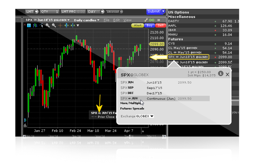Select CYS row under Futures
The width and height of the screenshot is (257, 167).
coord(203,44)
